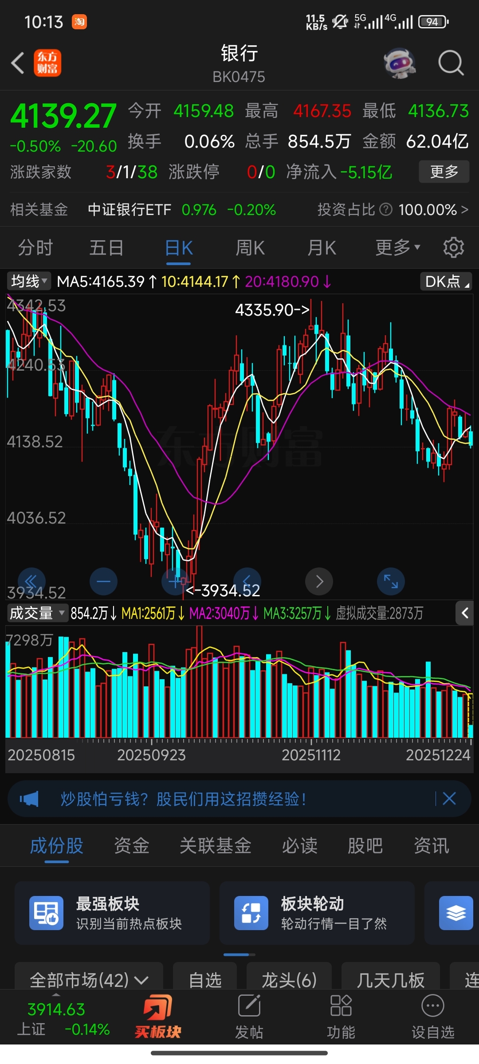The image size is (479, 1064).
Task: Move chart left with arrow button
Action: click(x=247, y=581)
